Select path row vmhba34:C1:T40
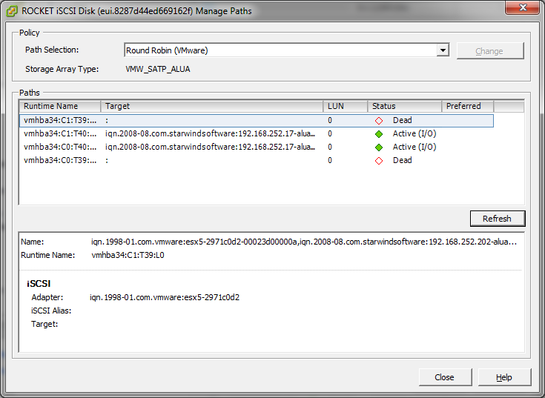 tap(256, 133)
